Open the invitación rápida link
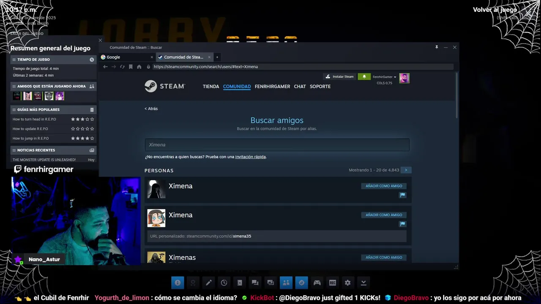Viewport: 541px width, 304px height. [x=250, y=157]
